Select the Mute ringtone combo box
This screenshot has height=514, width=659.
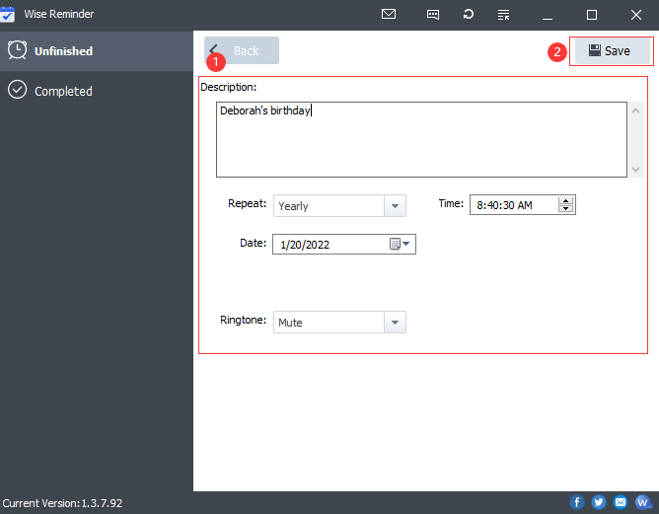coord(339,323)
